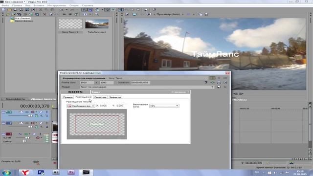The image size is (313, 176).
Task: Open the Auto Ripple mode dropdown arrow
Action: pyautogui.click(x=102, y=10)
